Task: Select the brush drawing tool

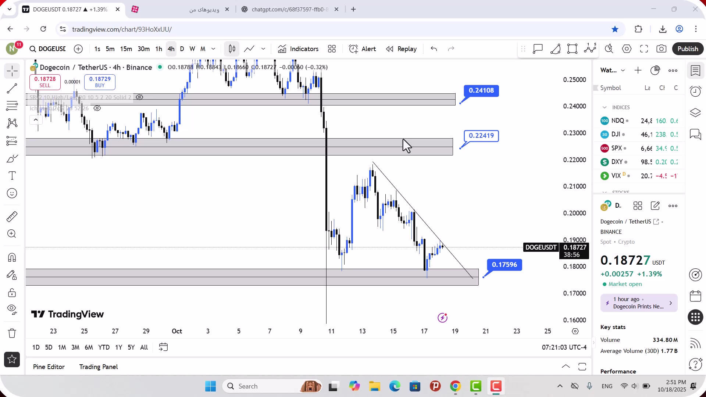Action: click(12, 158)
